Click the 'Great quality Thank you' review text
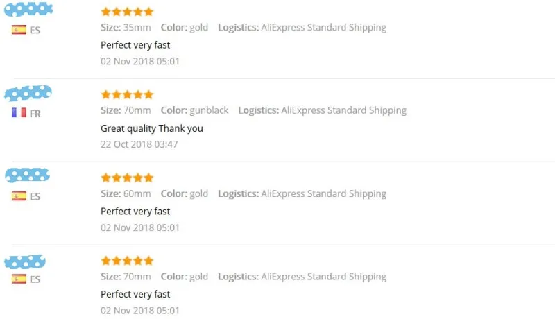 152,128
